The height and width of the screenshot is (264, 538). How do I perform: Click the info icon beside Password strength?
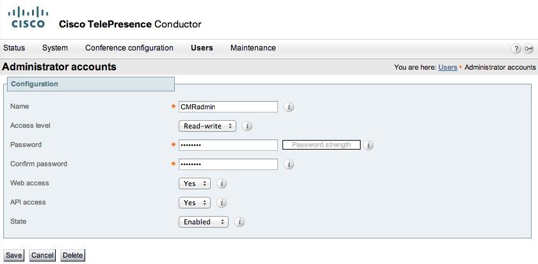point(368,145)
